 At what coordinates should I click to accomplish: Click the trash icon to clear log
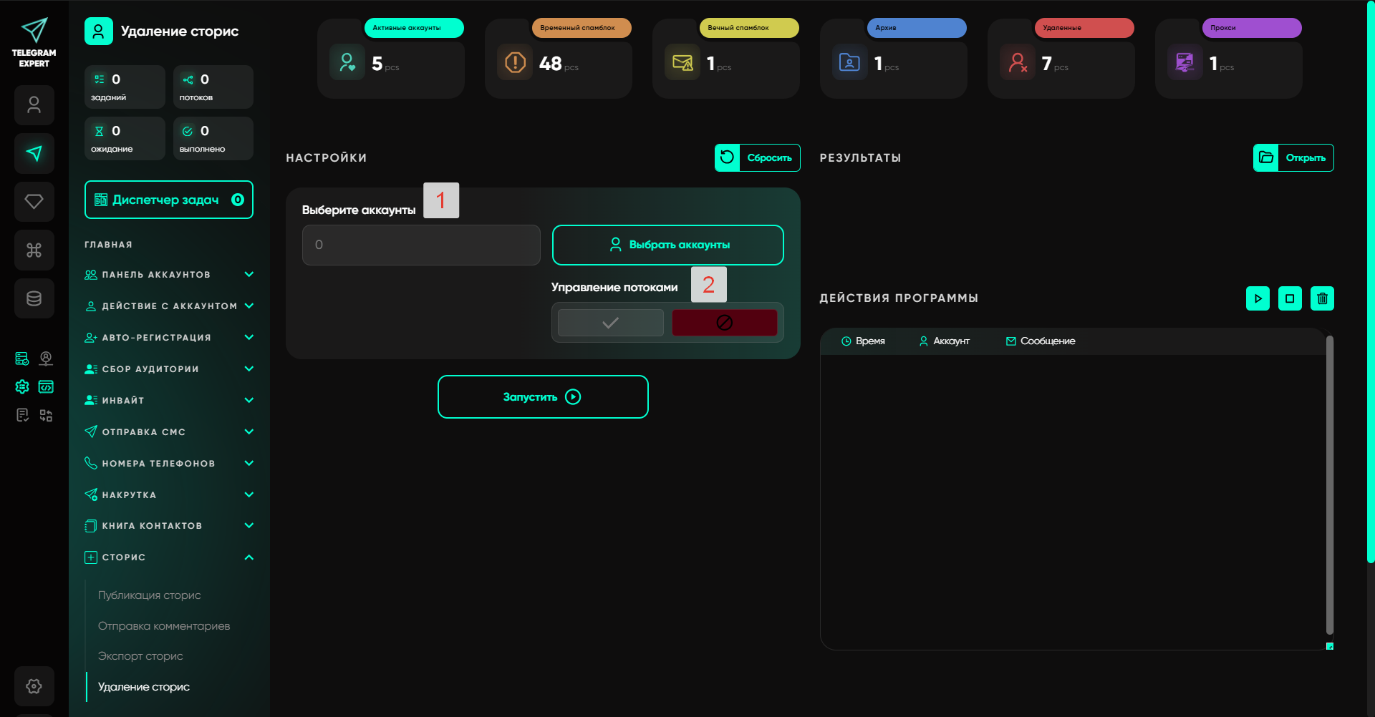pyautogui.click(x=1322, y=298)
